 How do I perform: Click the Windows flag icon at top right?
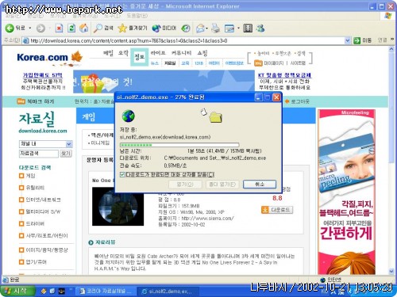(388, 16)
